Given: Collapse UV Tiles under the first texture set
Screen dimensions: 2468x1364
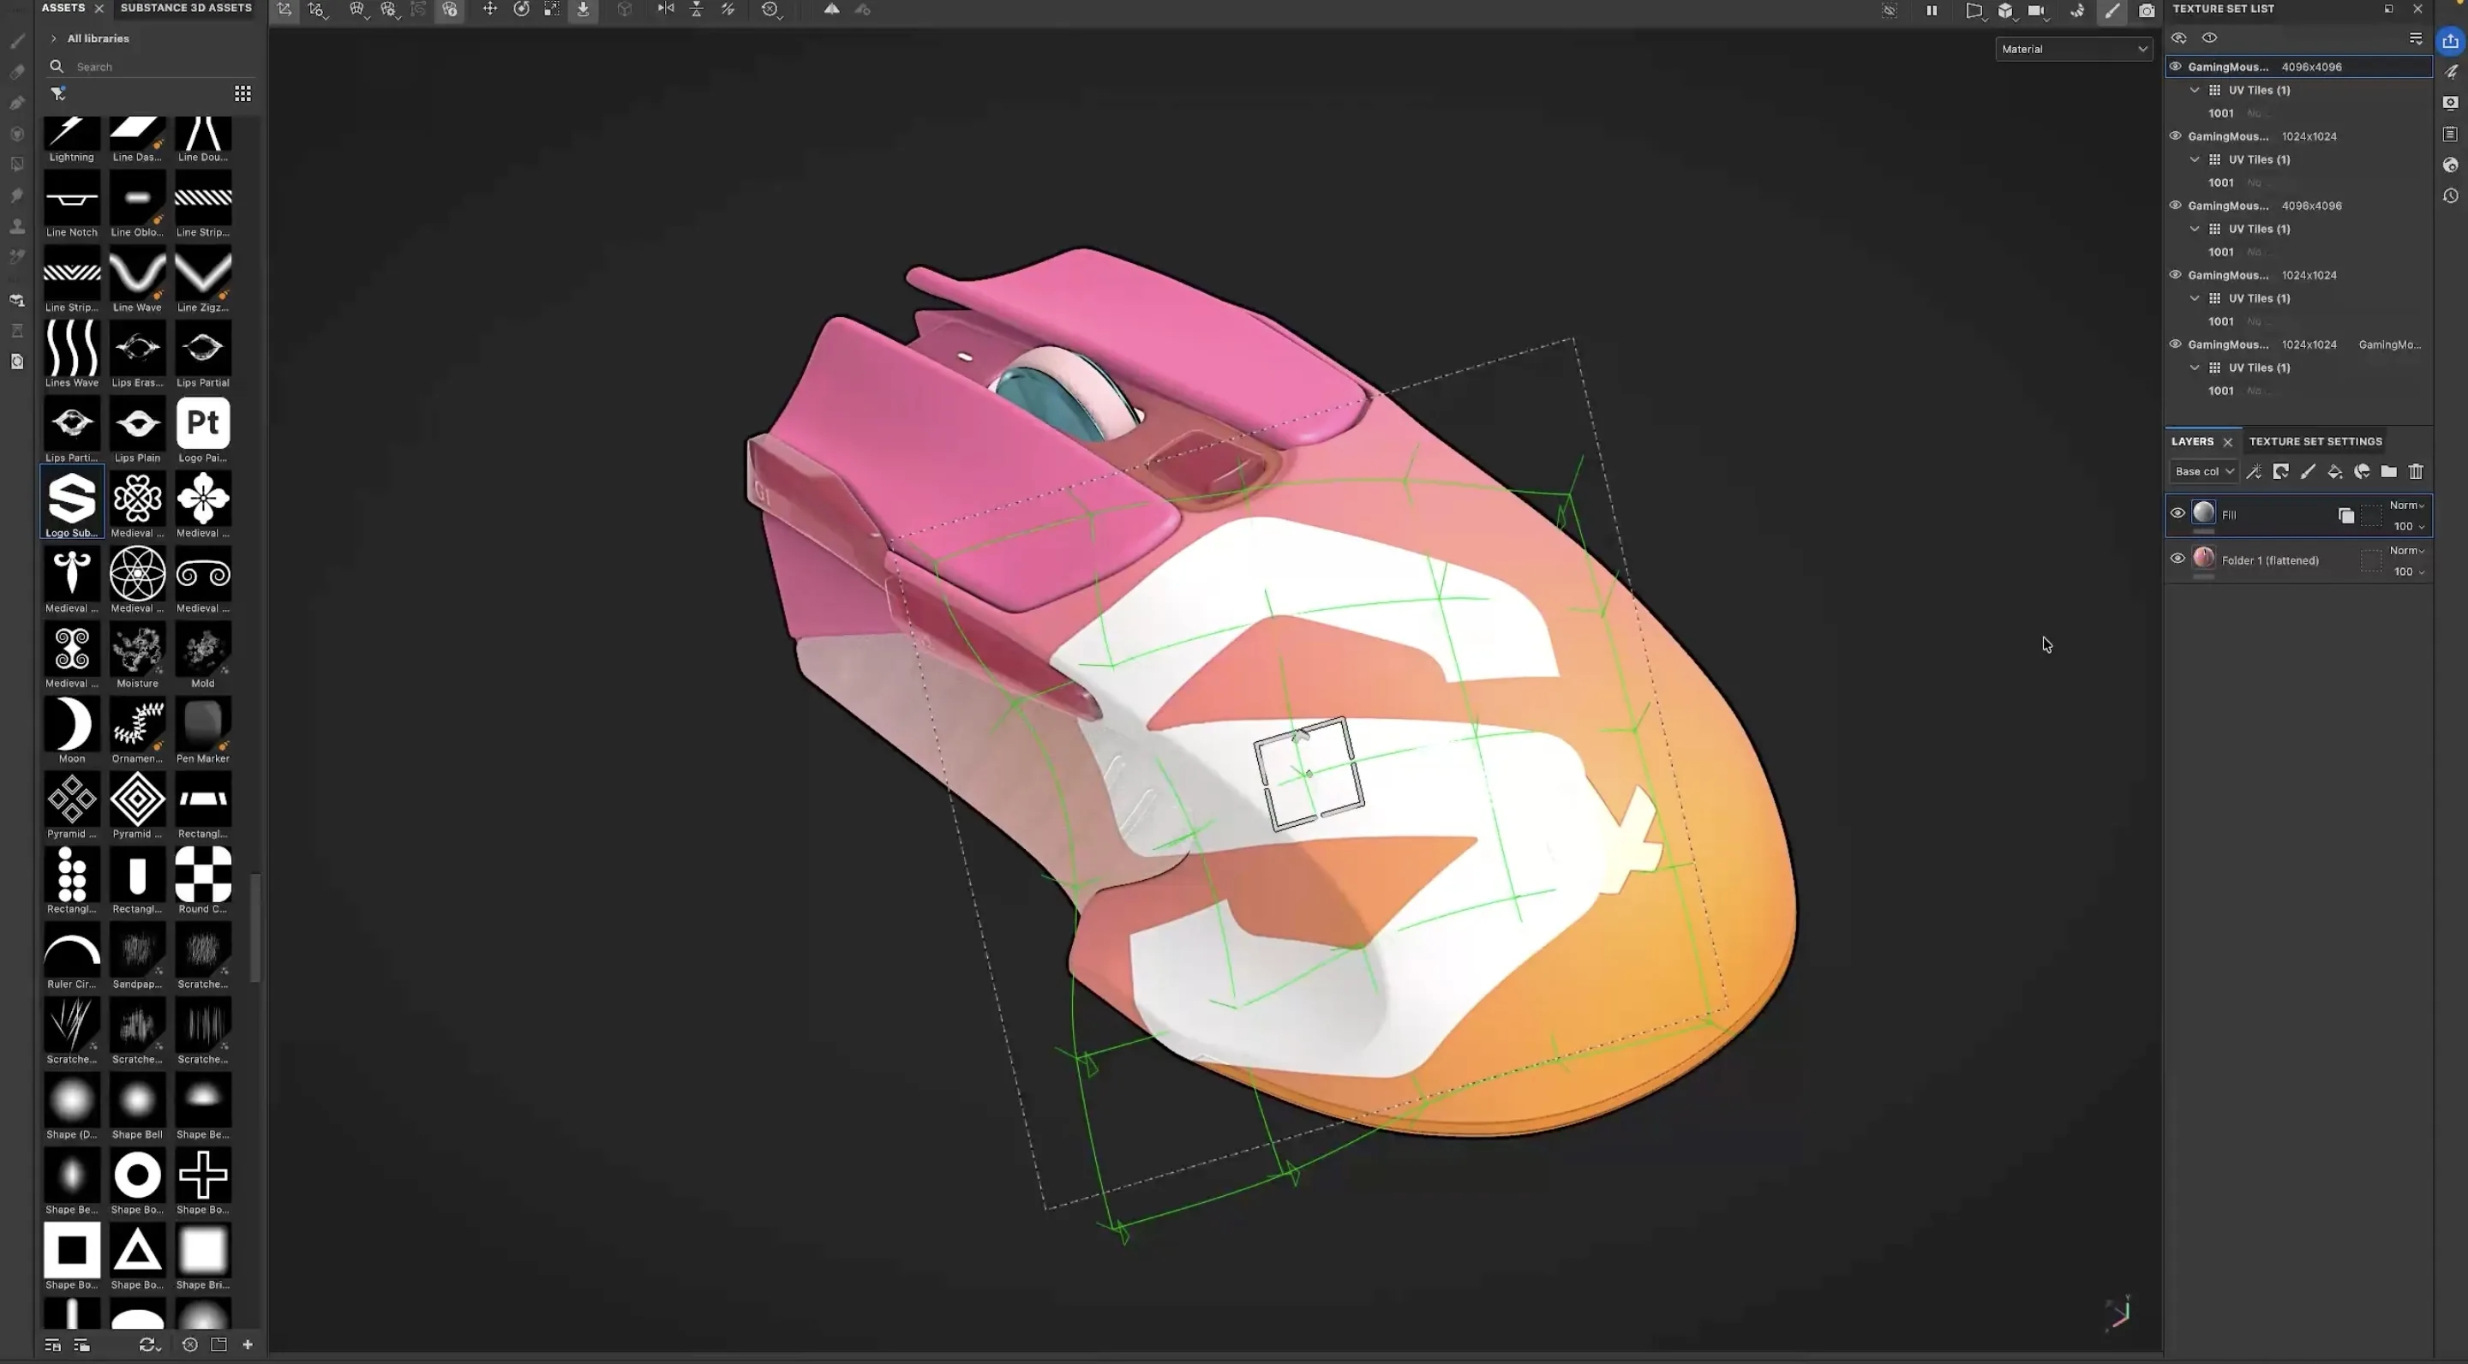Looking at the screenshot, I should [x=2195, y=90].
